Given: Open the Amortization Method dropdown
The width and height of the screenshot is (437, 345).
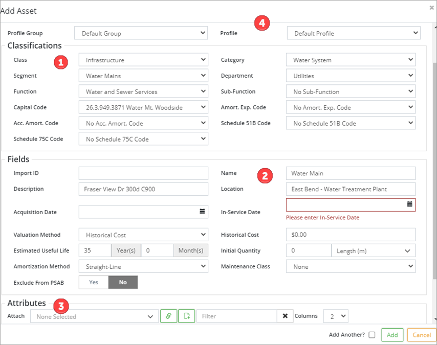Looking at the screenshot, I should pyautogui.click(x=143, y=266).
